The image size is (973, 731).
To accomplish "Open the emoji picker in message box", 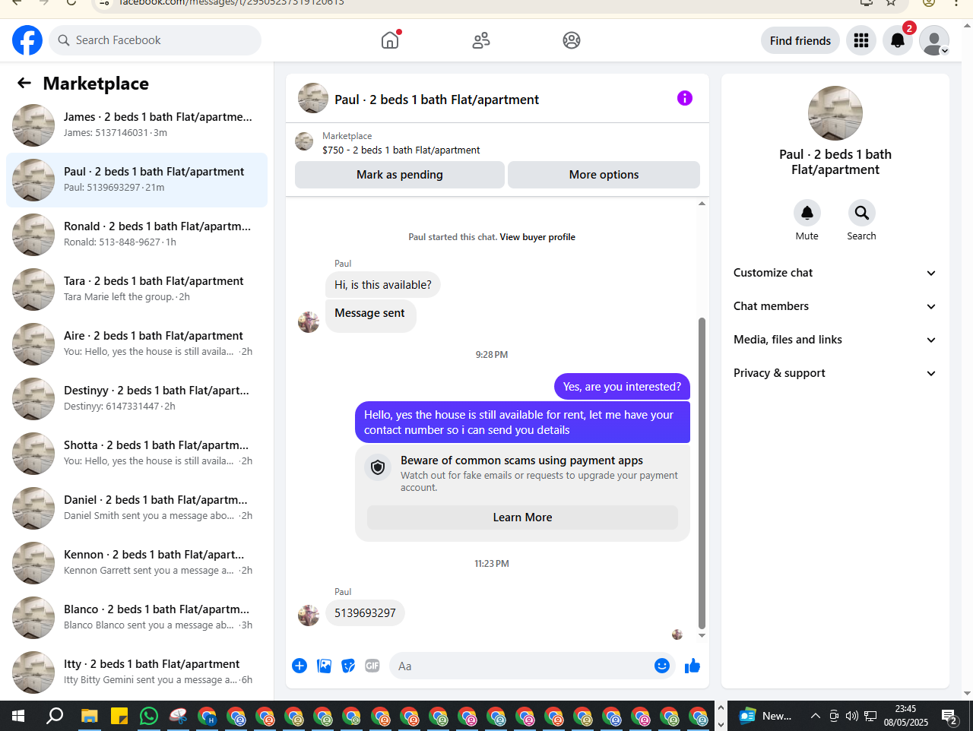I will coord(662,666).
